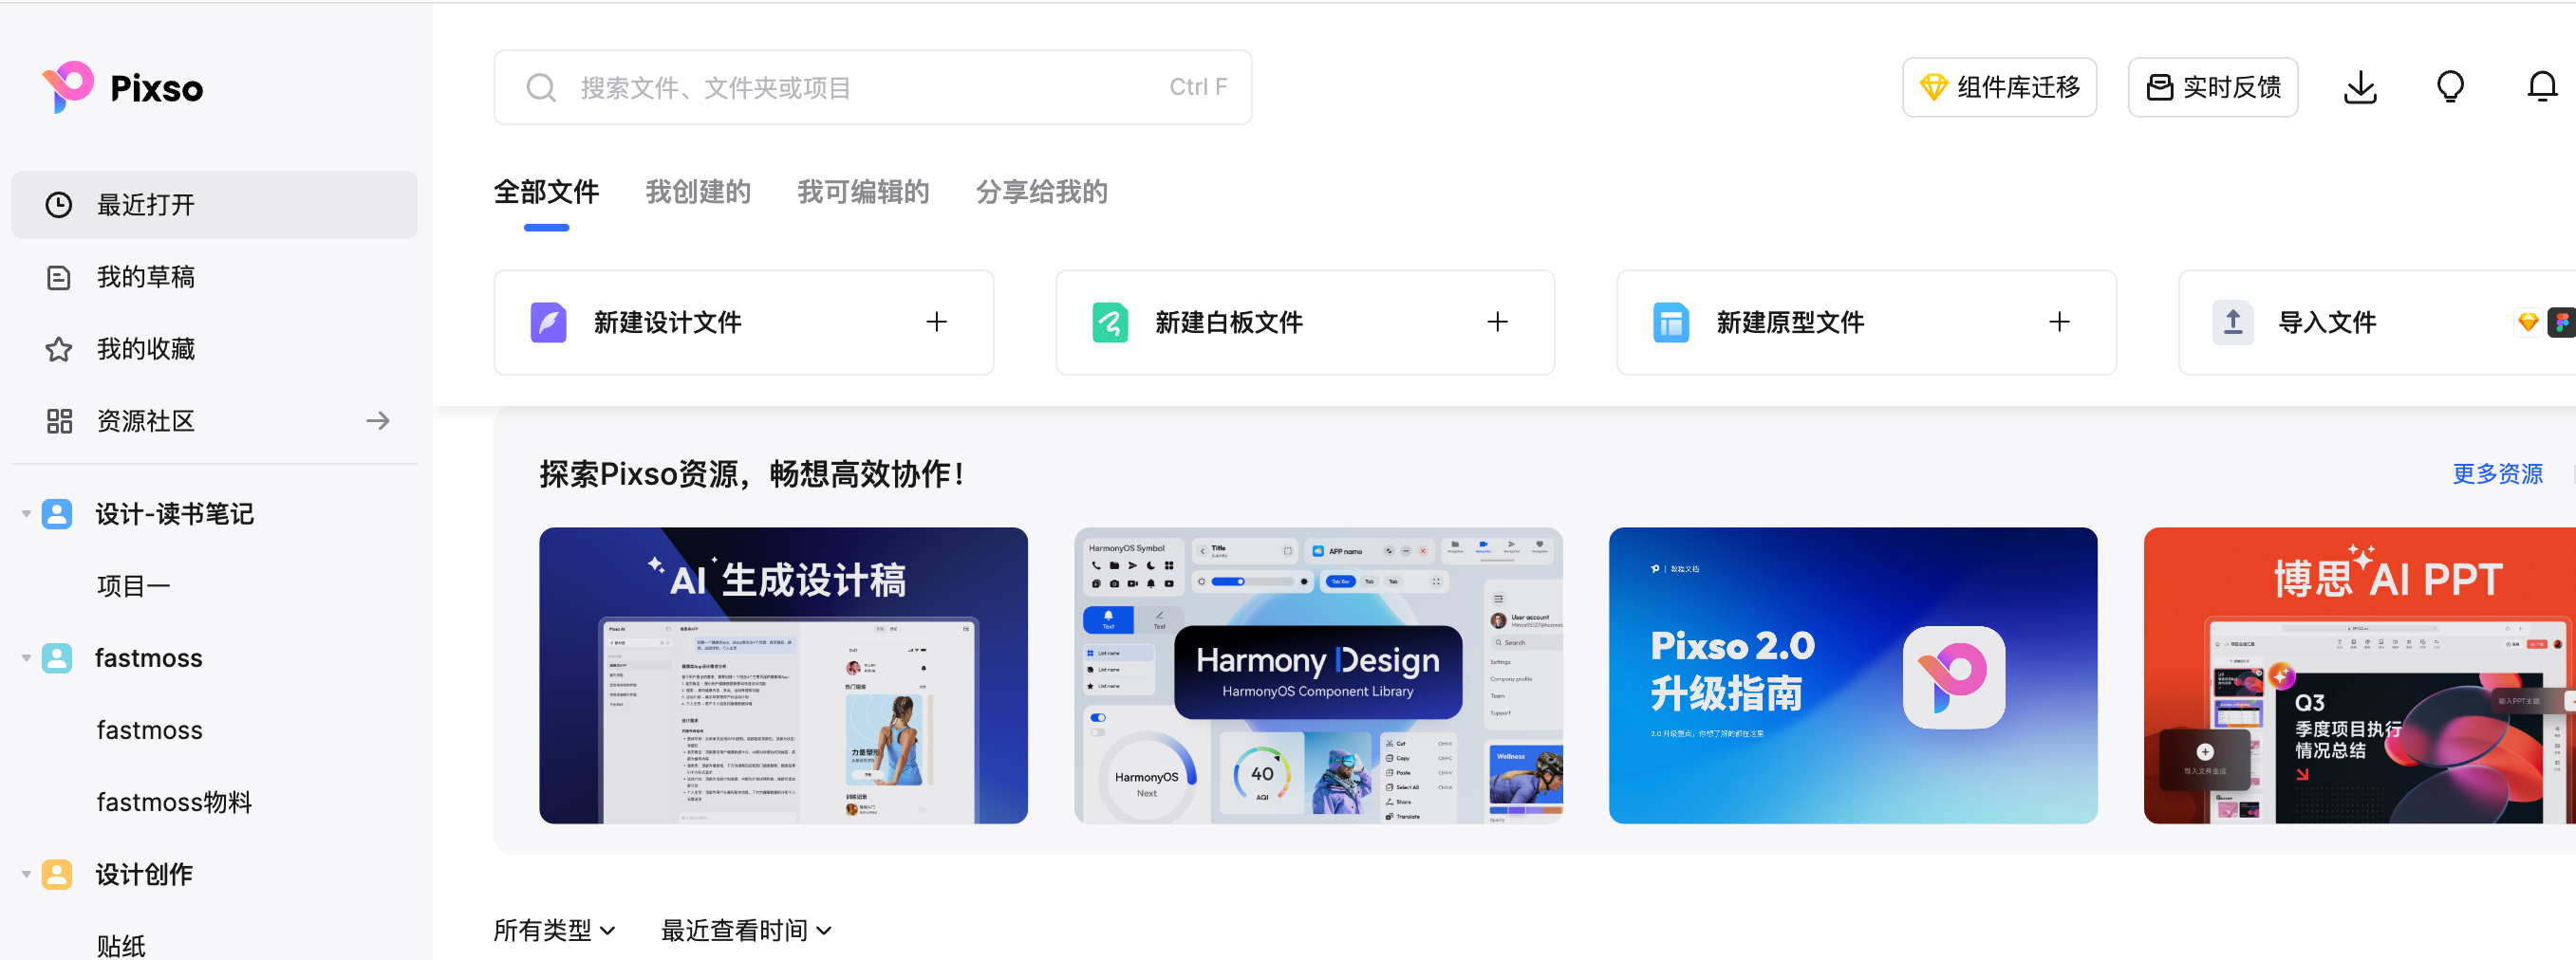This screenshot has height=960, width=2576.
Task: Click the 设计-读书笔记 team name
Action: 175,513
